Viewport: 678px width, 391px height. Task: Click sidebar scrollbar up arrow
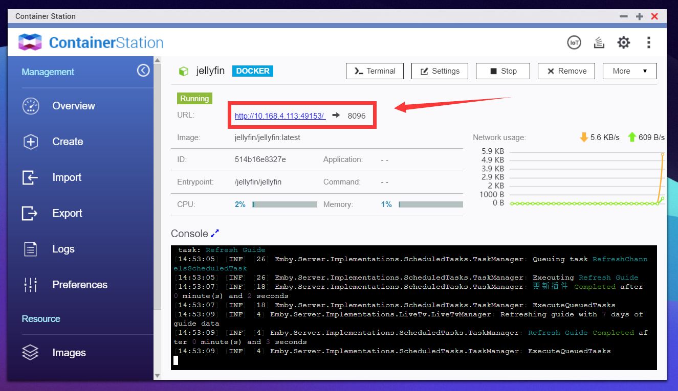[x=158, y=60]
